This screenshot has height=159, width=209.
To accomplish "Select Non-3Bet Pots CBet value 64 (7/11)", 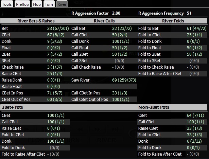I will click(x=195, y=116).
